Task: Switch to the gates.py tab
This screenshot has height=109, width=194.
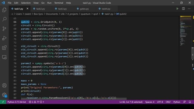Action: click(84, 9)
